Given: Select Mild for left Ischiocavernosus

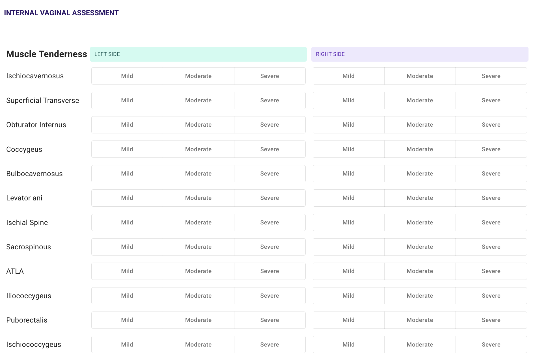Looking at the screenshot, I should 127,76.
